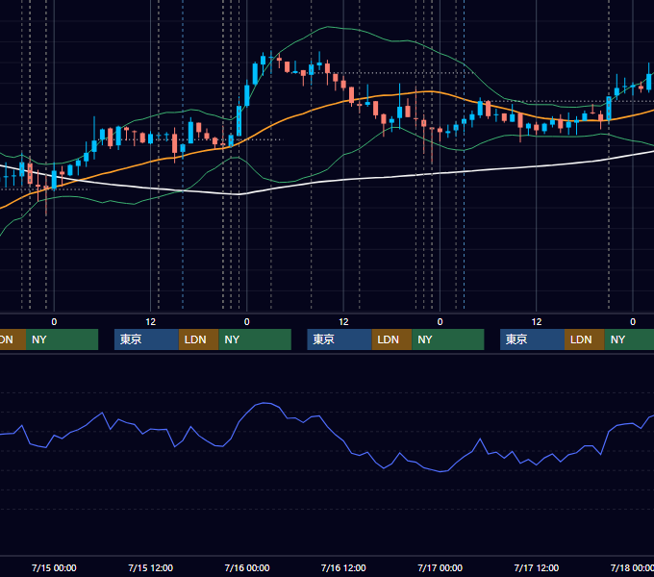Click the 東京 session block on 7/15
Image resolution: width=654 pixels, height=577 pixels.
[147, 339]
